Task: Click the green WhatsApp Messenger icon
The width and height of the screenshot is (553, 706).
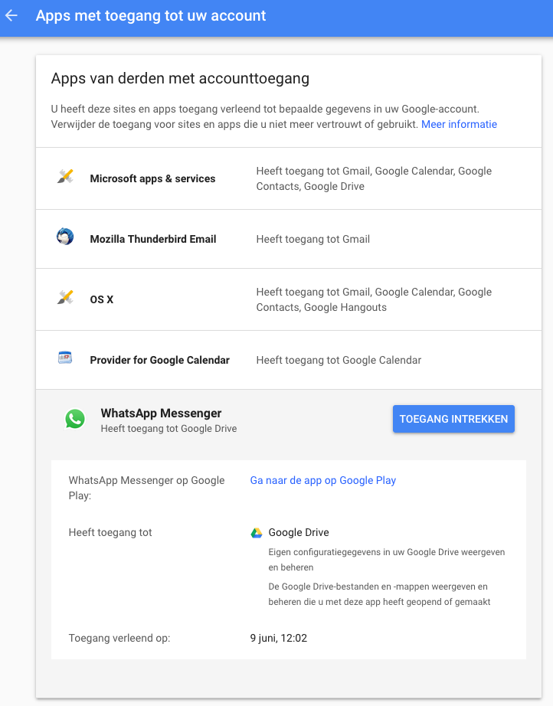Action: [75, 419]
